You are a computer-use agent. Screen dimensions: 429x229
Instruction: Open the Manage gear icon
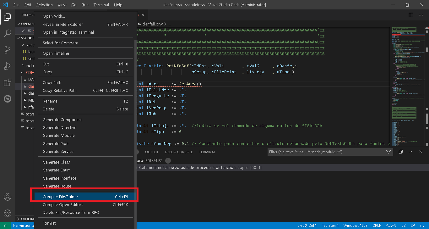(7, 213)
